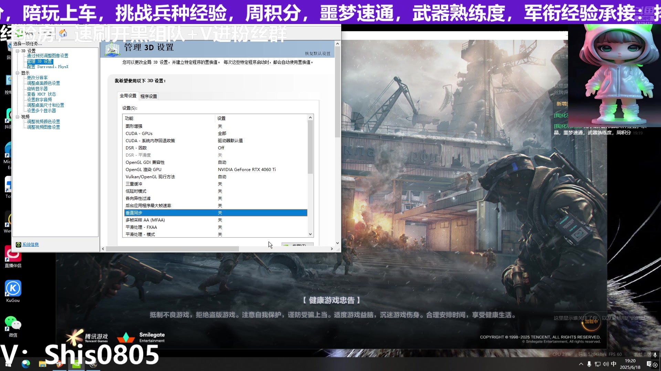Select Vulkan/OpenGL 现行方法 row

[x=216, y=177]
